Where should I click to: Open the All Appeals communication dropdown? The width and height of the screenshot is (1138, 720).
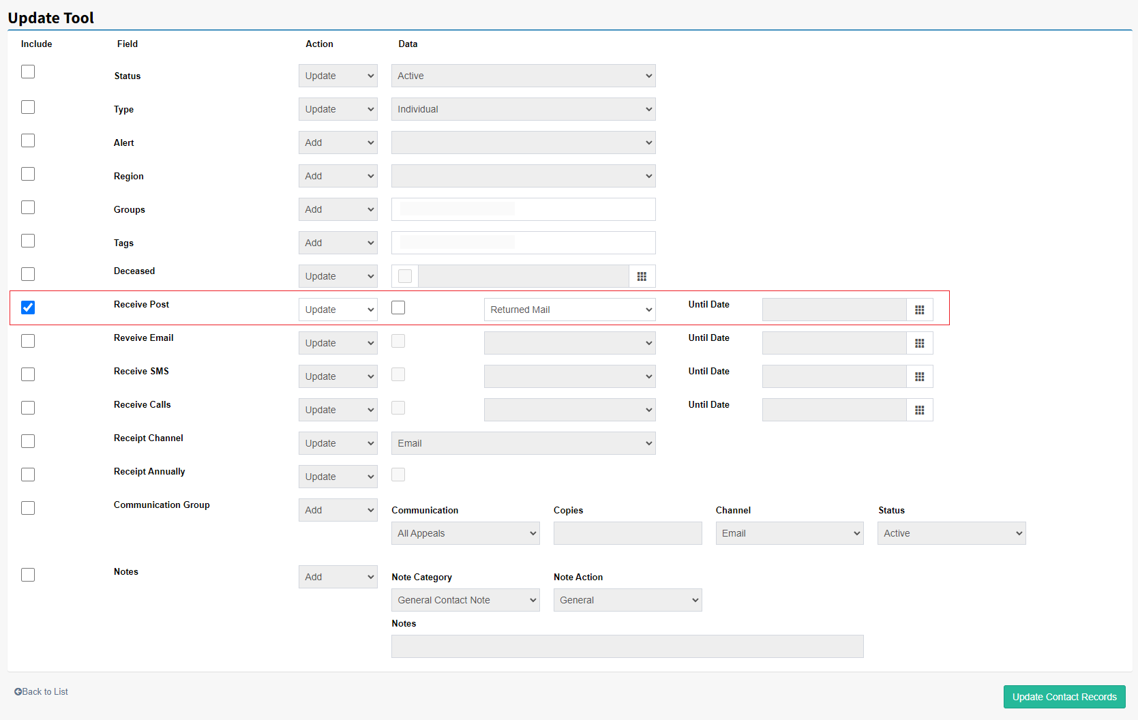466,533
